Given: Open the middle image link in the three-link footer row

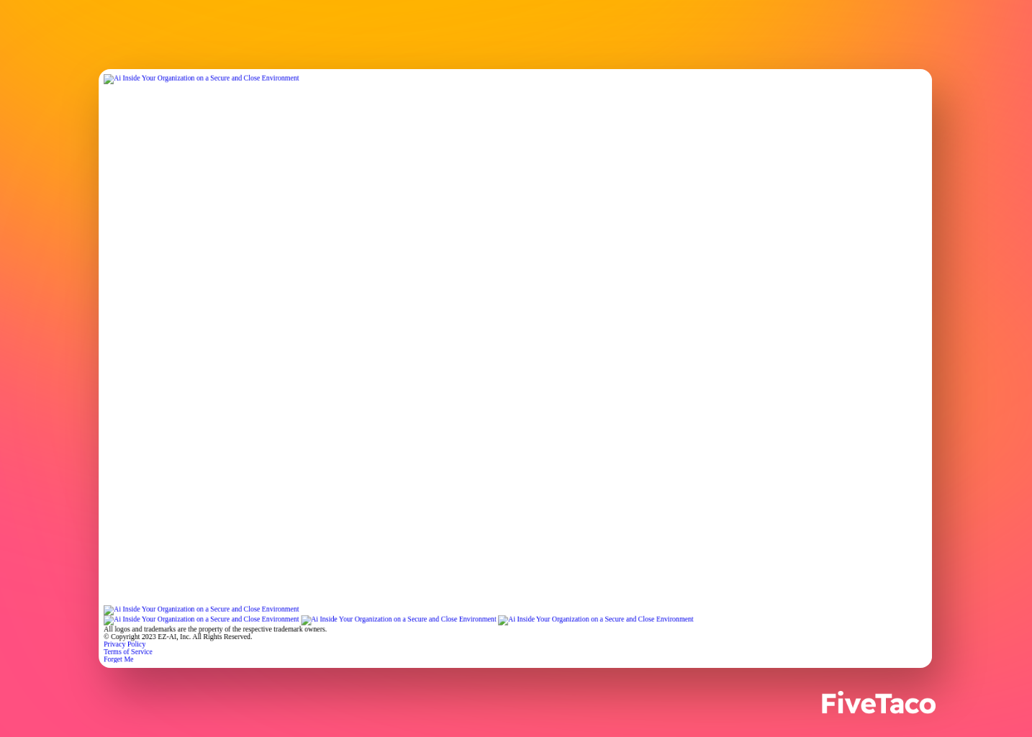Looking at the screenshot, I should point(399,620).
